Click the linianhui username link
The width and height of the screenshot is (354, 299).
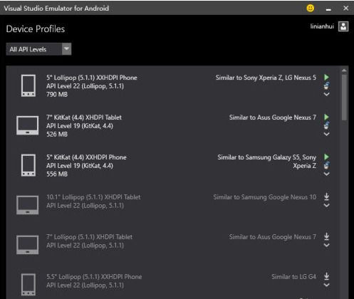322,26
